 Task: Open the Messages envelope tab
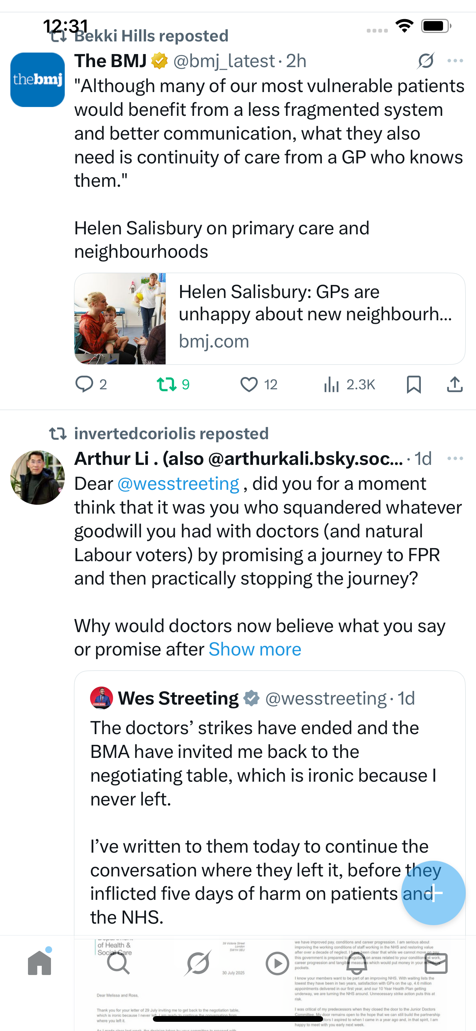(436, 963)
